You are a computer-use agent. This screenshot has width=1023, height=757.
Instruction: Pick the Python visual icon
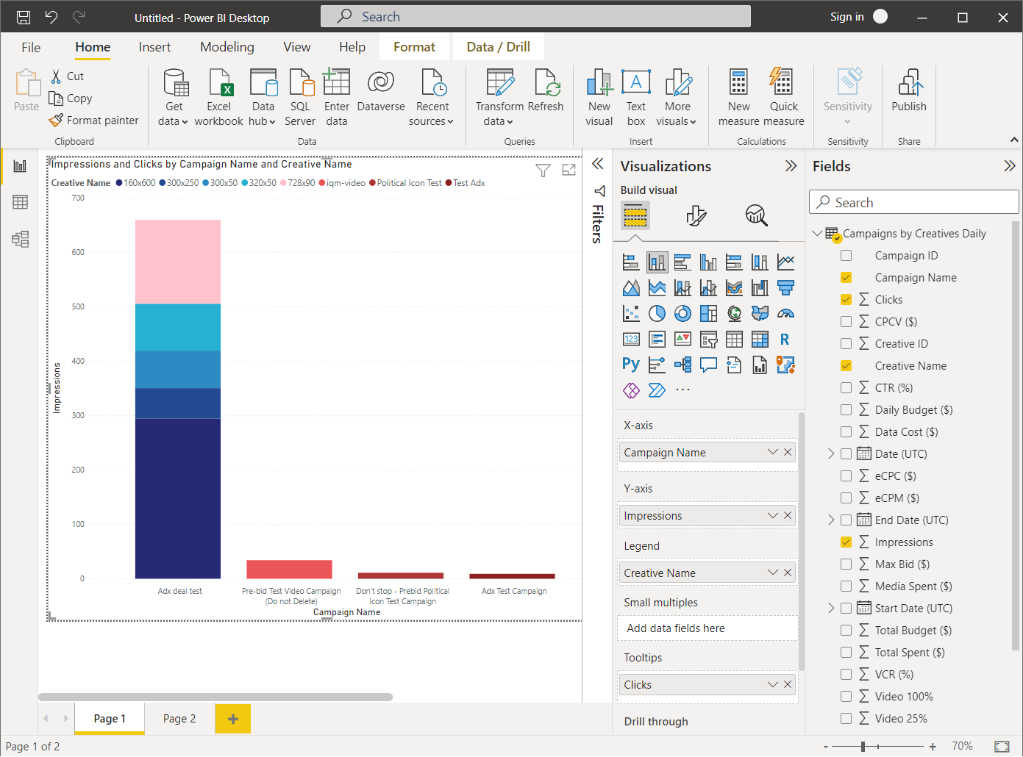[x=631, y=365]
